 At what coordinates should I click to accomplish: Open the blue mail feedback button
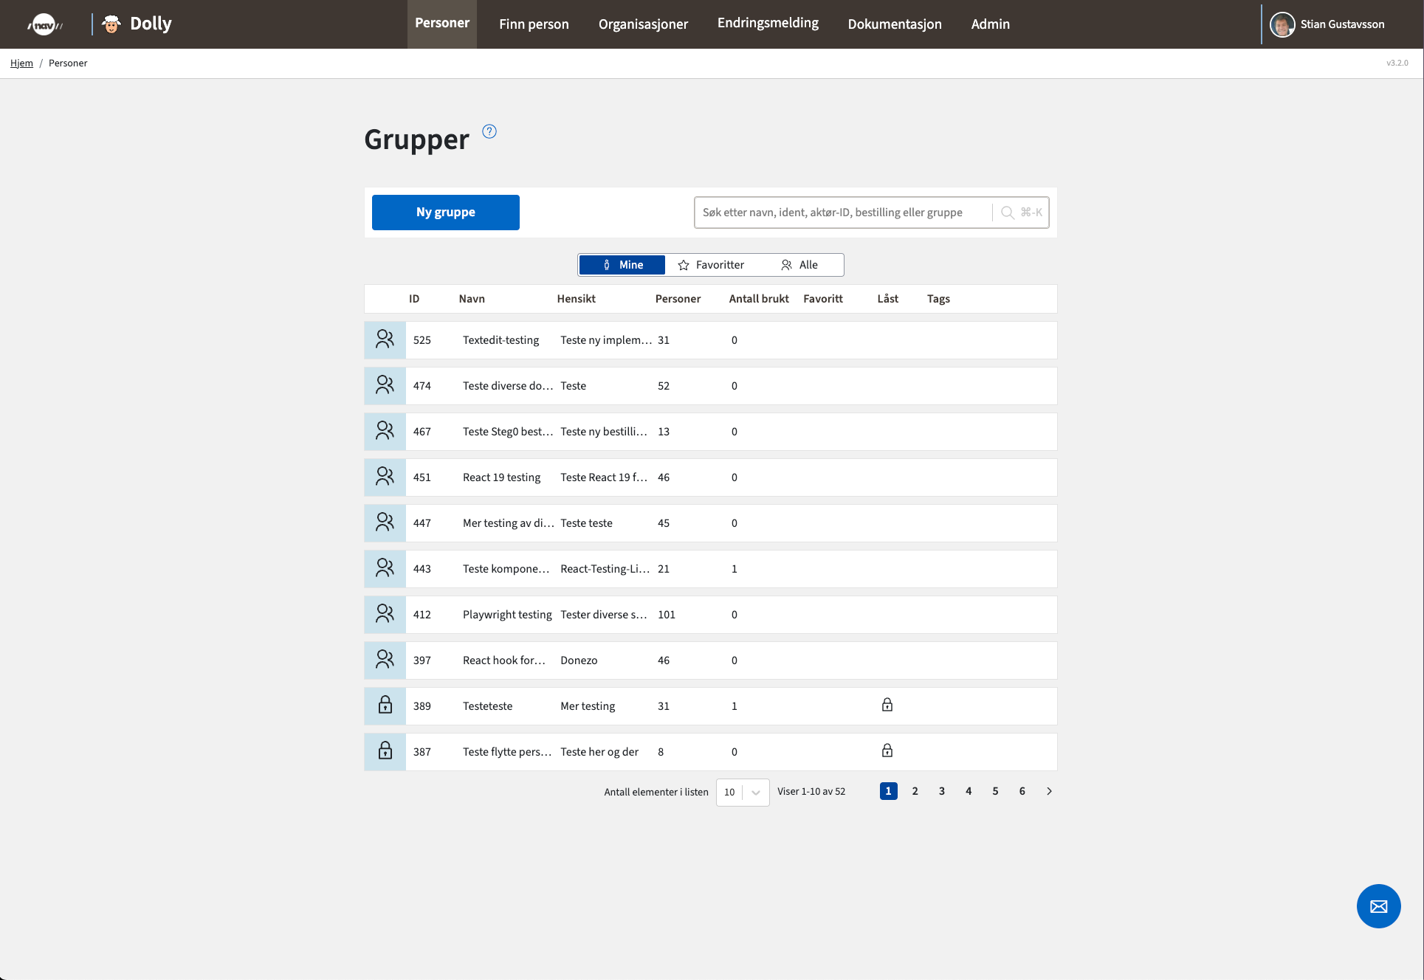[x=1378, y=906]
